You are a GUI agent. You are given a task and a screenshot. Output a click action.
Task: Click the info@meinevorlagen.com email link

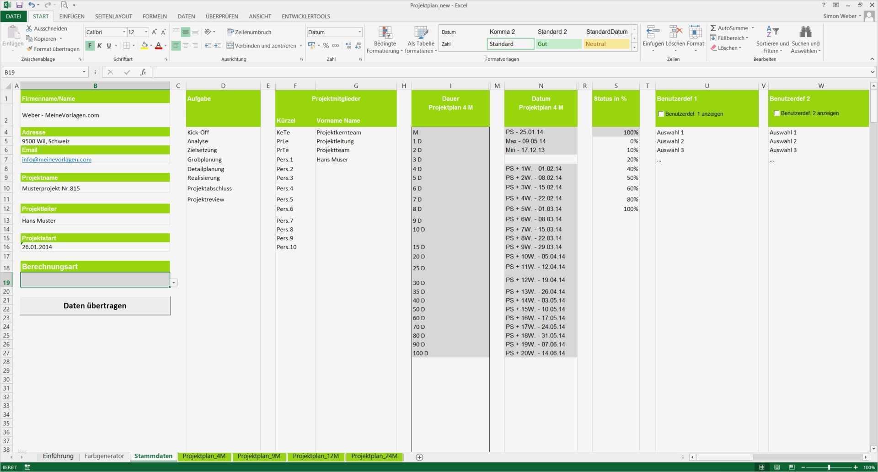point(56,160)
